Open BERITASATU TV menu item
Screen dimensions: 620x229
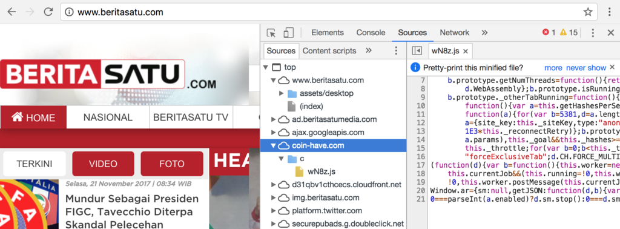[191, 117]
